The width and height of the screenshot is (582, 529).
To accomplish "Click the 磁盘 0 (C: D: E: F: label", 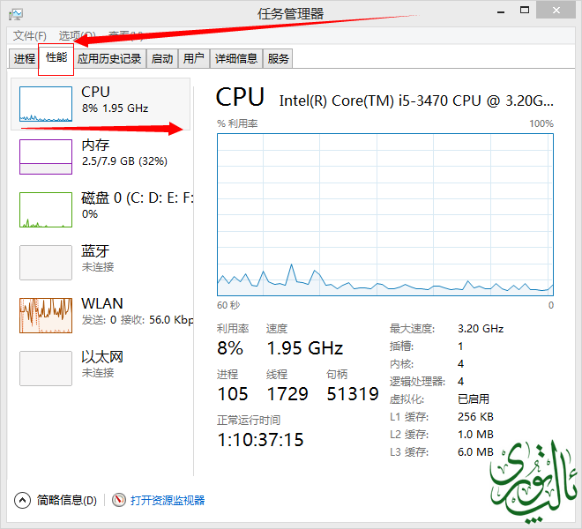I will click(138, 197).
